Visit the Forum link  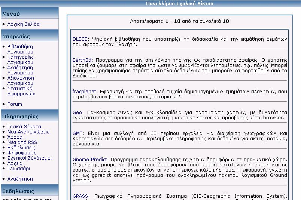pos(15,104)
